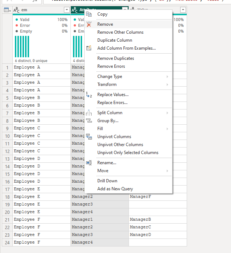Expand the Change Type submenu

pos(167,76)
